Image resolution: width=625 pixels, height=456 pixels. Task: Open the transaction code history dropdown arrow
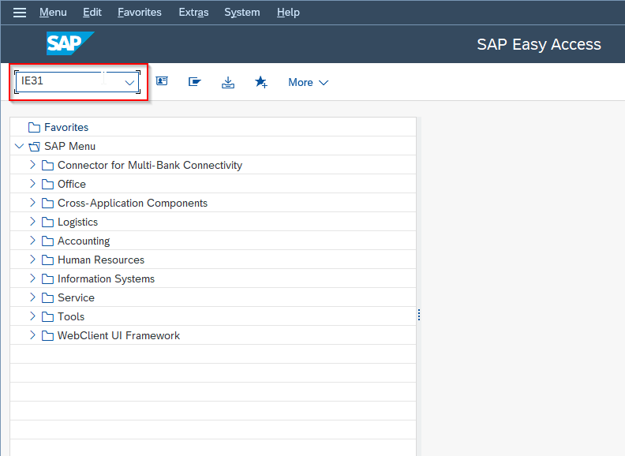(x=129, y=83)
